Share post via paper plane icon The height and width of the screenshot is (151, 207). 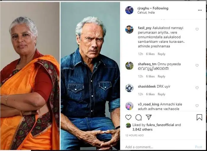coord(148,117)
